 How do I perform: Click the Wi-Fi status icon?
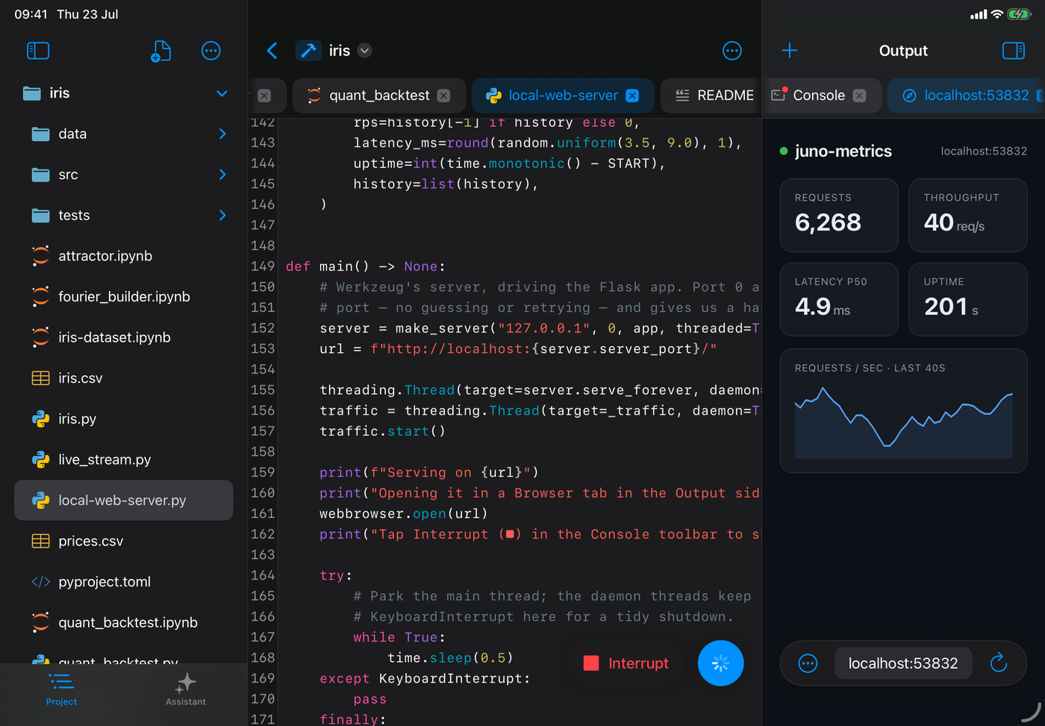click(996, 14)
